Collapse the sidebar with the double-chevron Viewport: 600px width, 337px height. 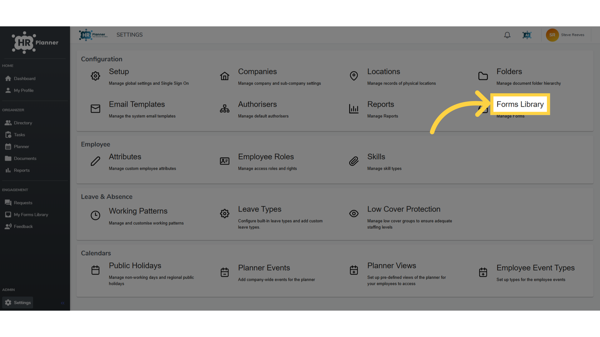click(62, 303)
